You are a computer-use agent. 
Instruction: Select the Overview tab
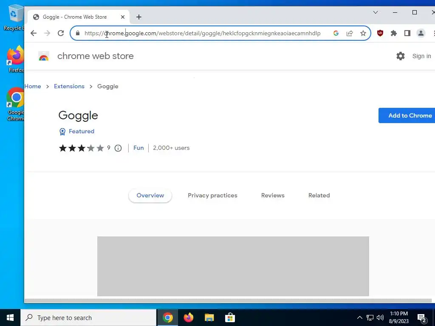click(x=150, y=195)
